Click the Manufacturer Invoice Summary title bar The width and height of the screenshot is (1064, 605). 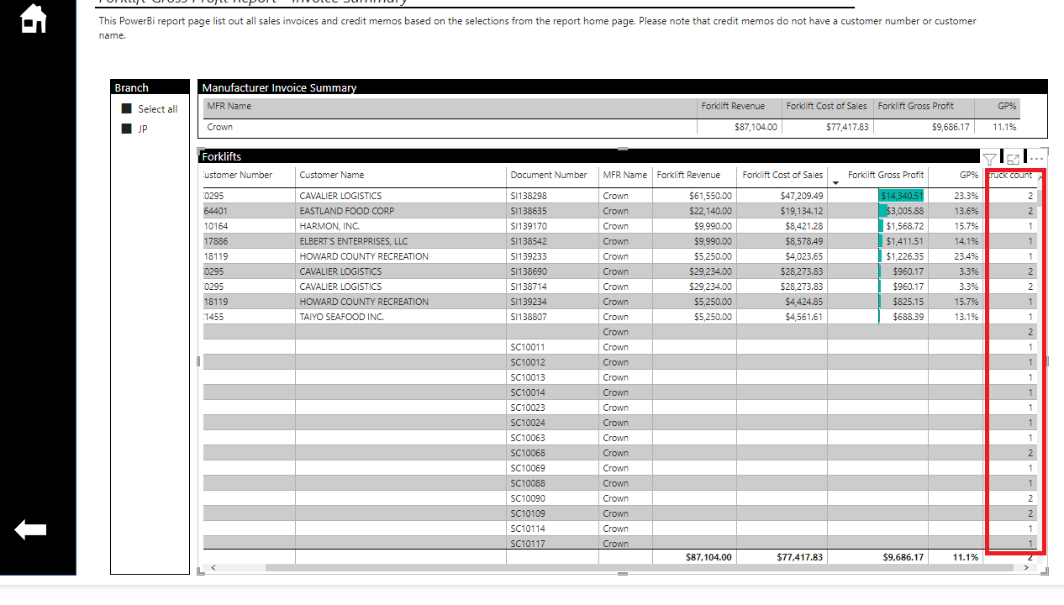[623, 87]
